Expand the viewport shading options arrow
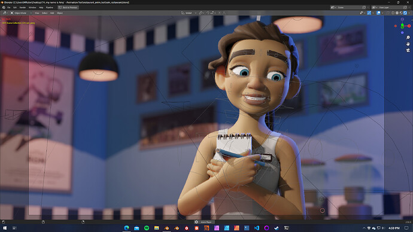This screenshot has width=413, height=232. pos(409,13)
